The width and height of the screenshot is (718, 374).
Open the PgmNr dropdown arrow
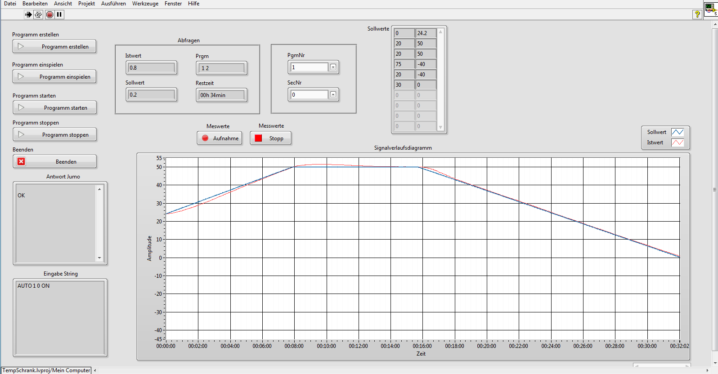[333, 67]
